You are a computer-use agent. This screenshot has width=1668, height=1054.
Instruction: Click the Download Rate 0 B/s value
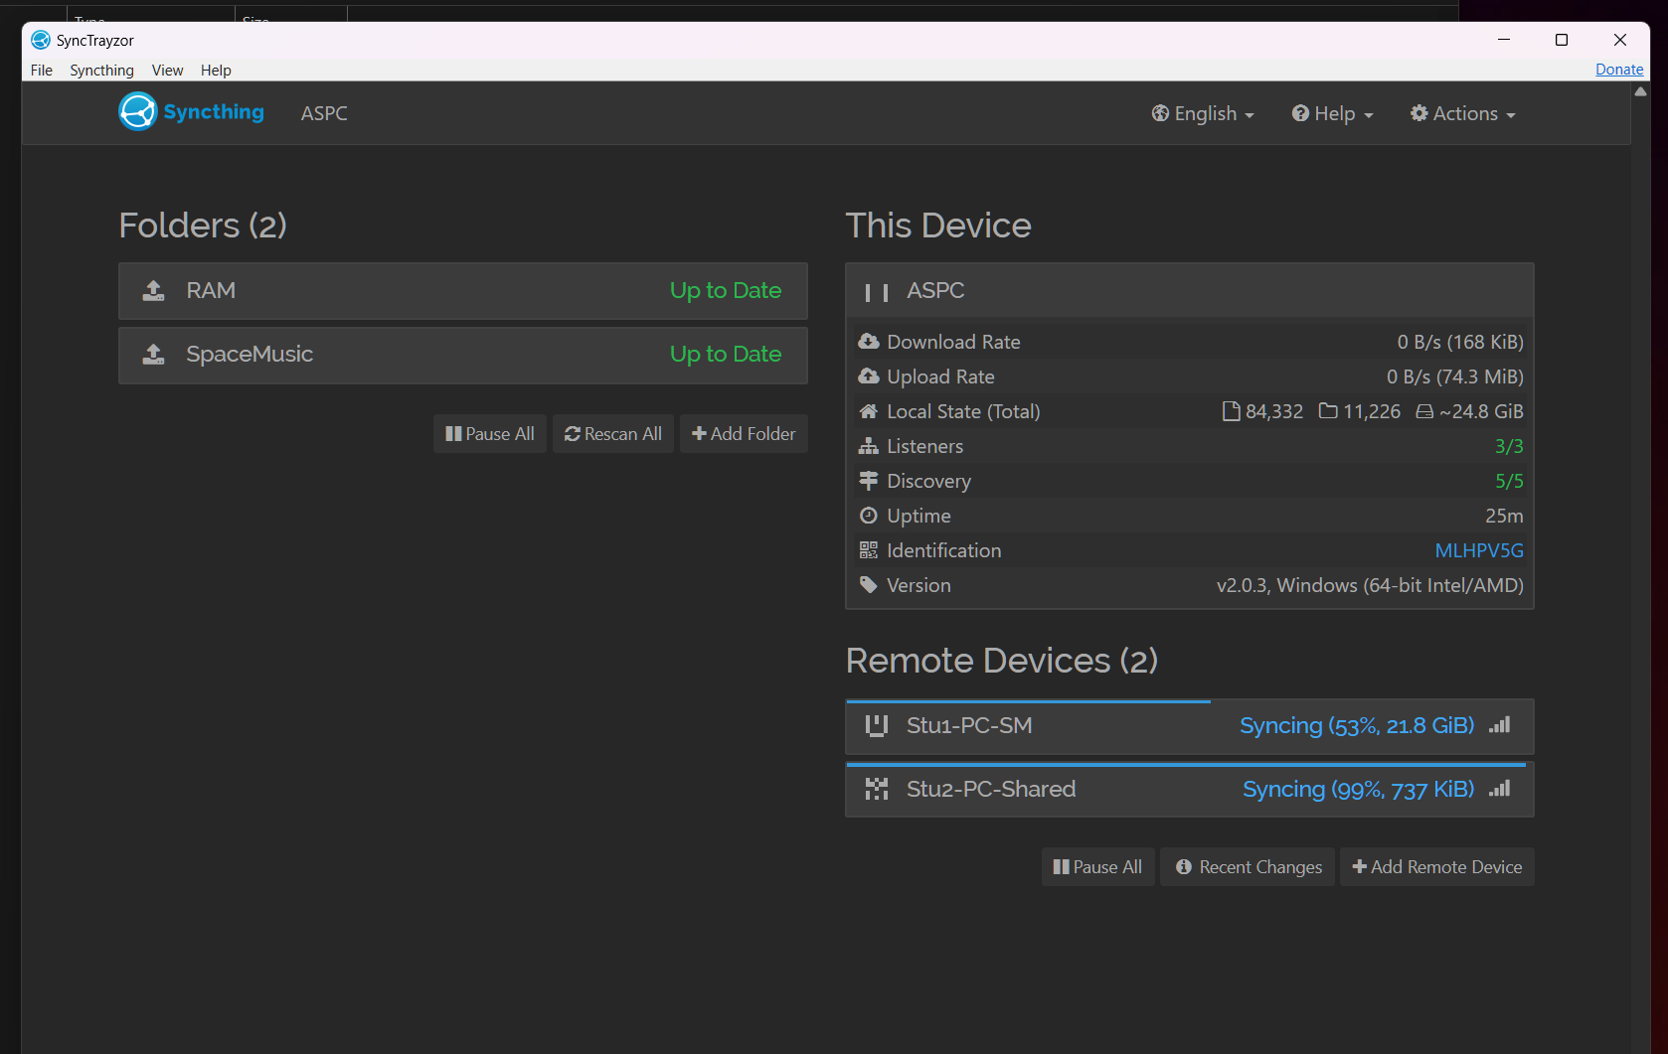(1460, 342)
